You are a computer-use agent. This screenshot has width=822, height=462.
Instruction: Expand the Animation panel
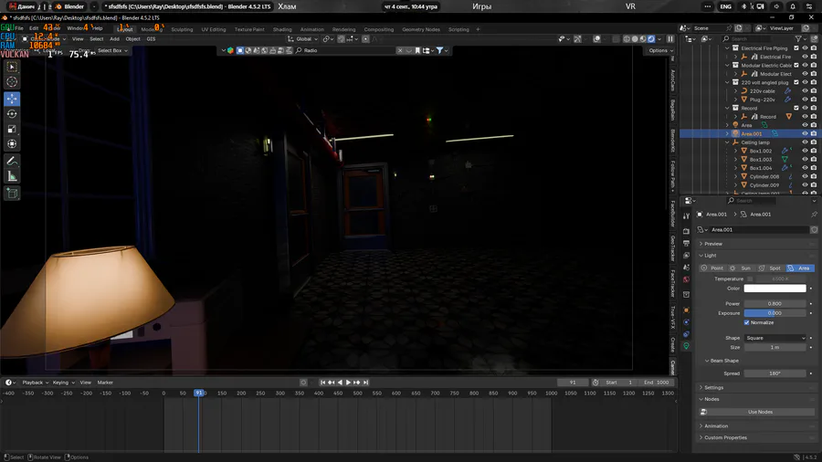713,426
